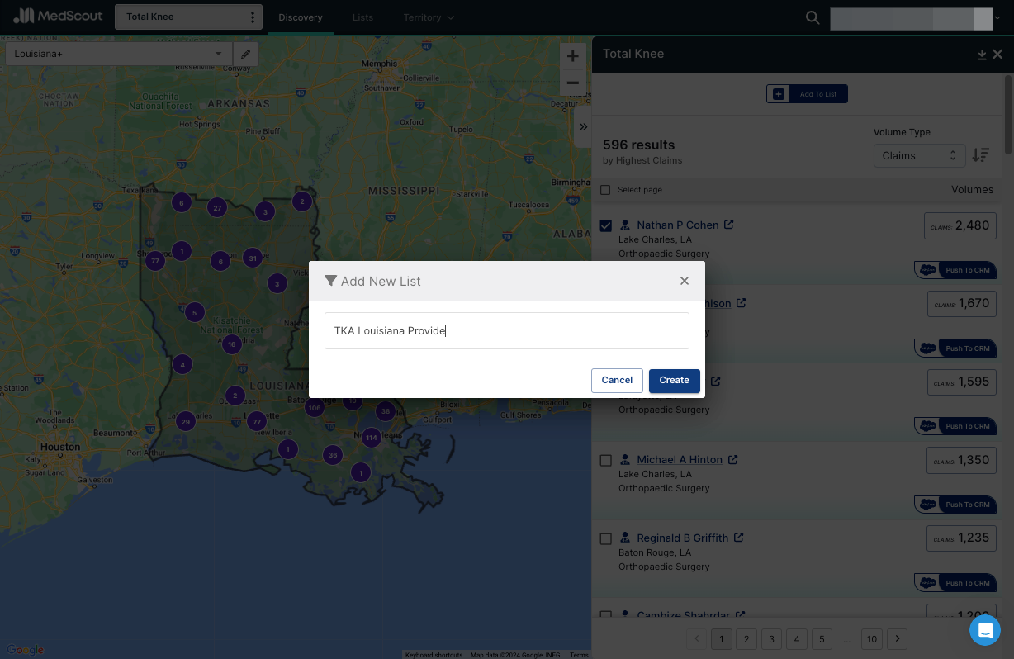Go to results page 10
Viewport: 1014px width, 659px height.
coord(872,638)
